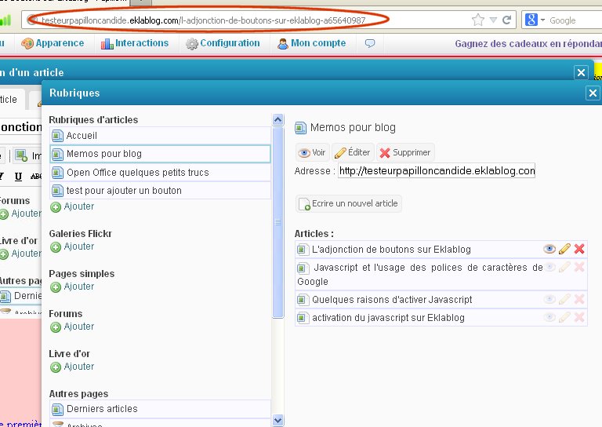Screen dimensions: 602x427
Task: Click Ecrire un nouvel article
Action: tap(349, 204)
